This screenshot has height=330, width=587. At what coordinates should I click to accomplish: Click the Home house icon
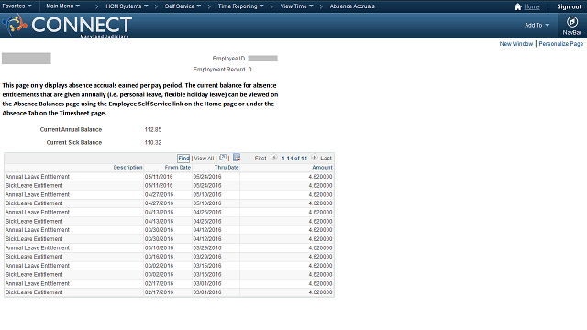517,6
